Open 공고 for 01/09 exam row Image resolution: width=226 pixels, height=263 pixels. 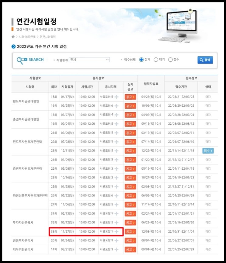pyautogui.click(x=130, y=160)
